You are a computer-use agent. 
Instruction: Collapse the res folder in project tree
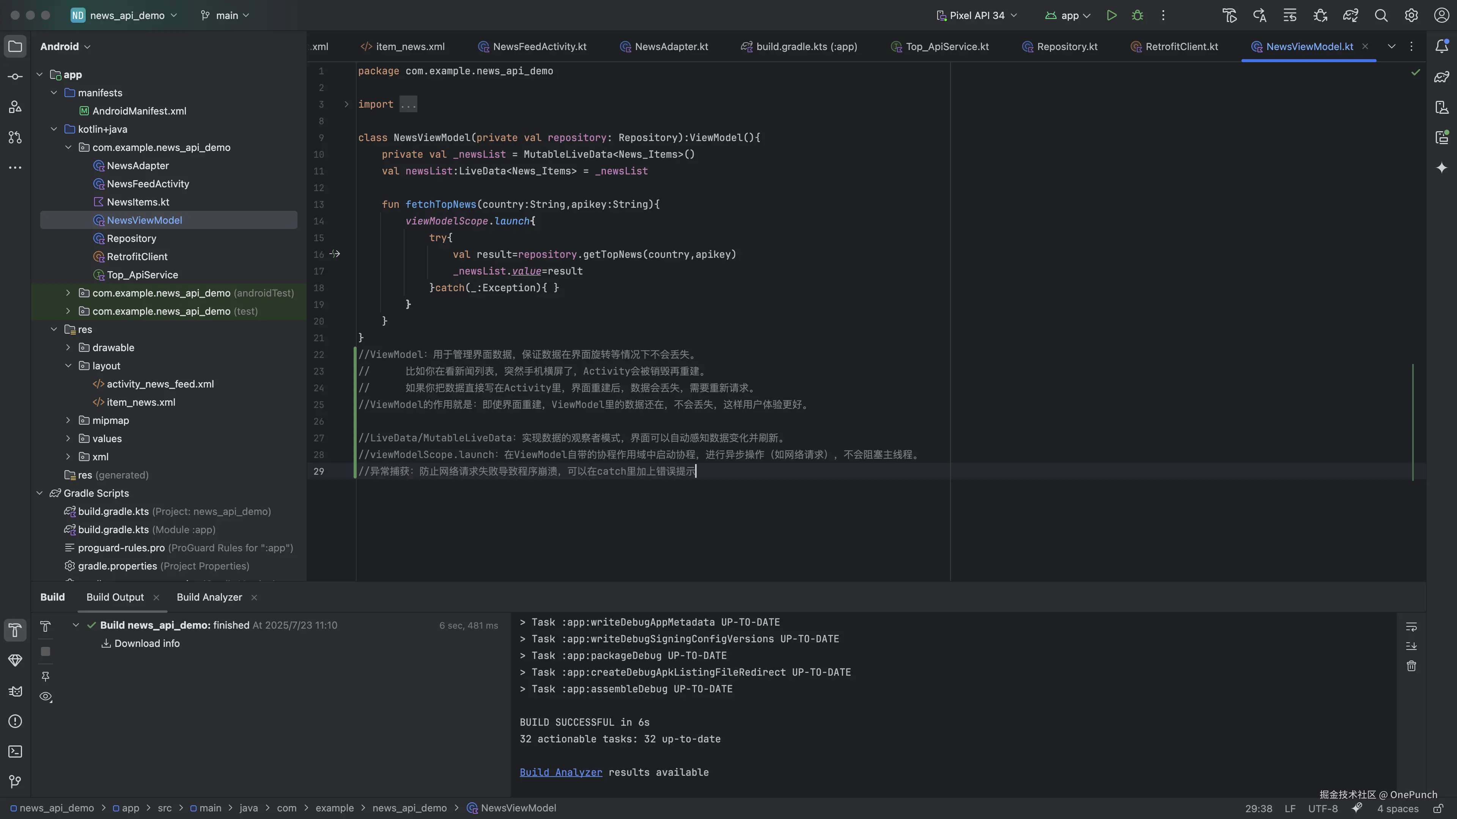click(x=54, y=329)
